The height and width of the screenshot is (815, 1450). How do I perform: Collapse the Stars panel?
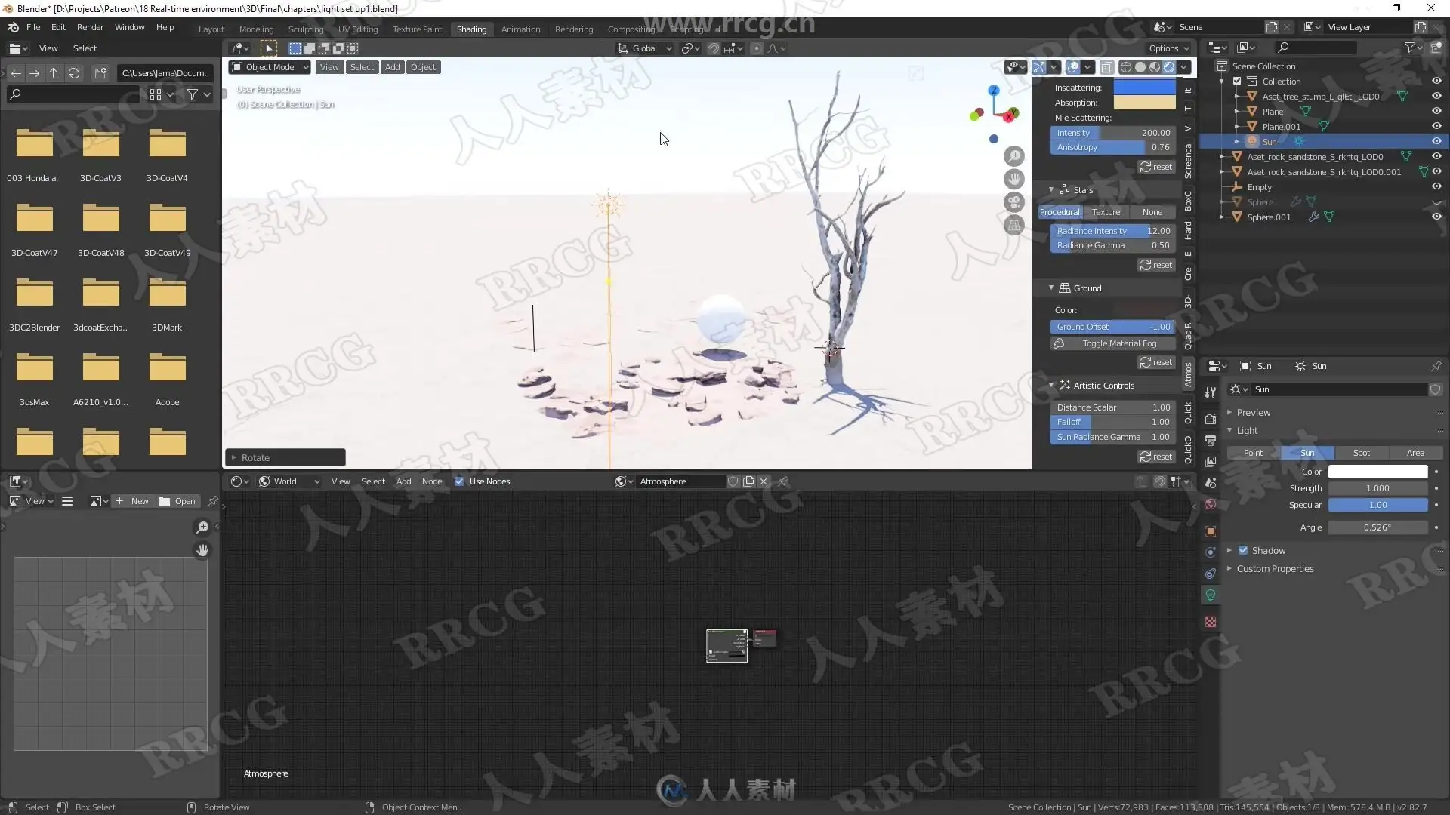click(1051, 190)
